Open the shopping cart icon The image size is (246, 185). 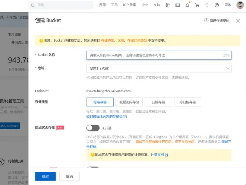pos(197,5)
